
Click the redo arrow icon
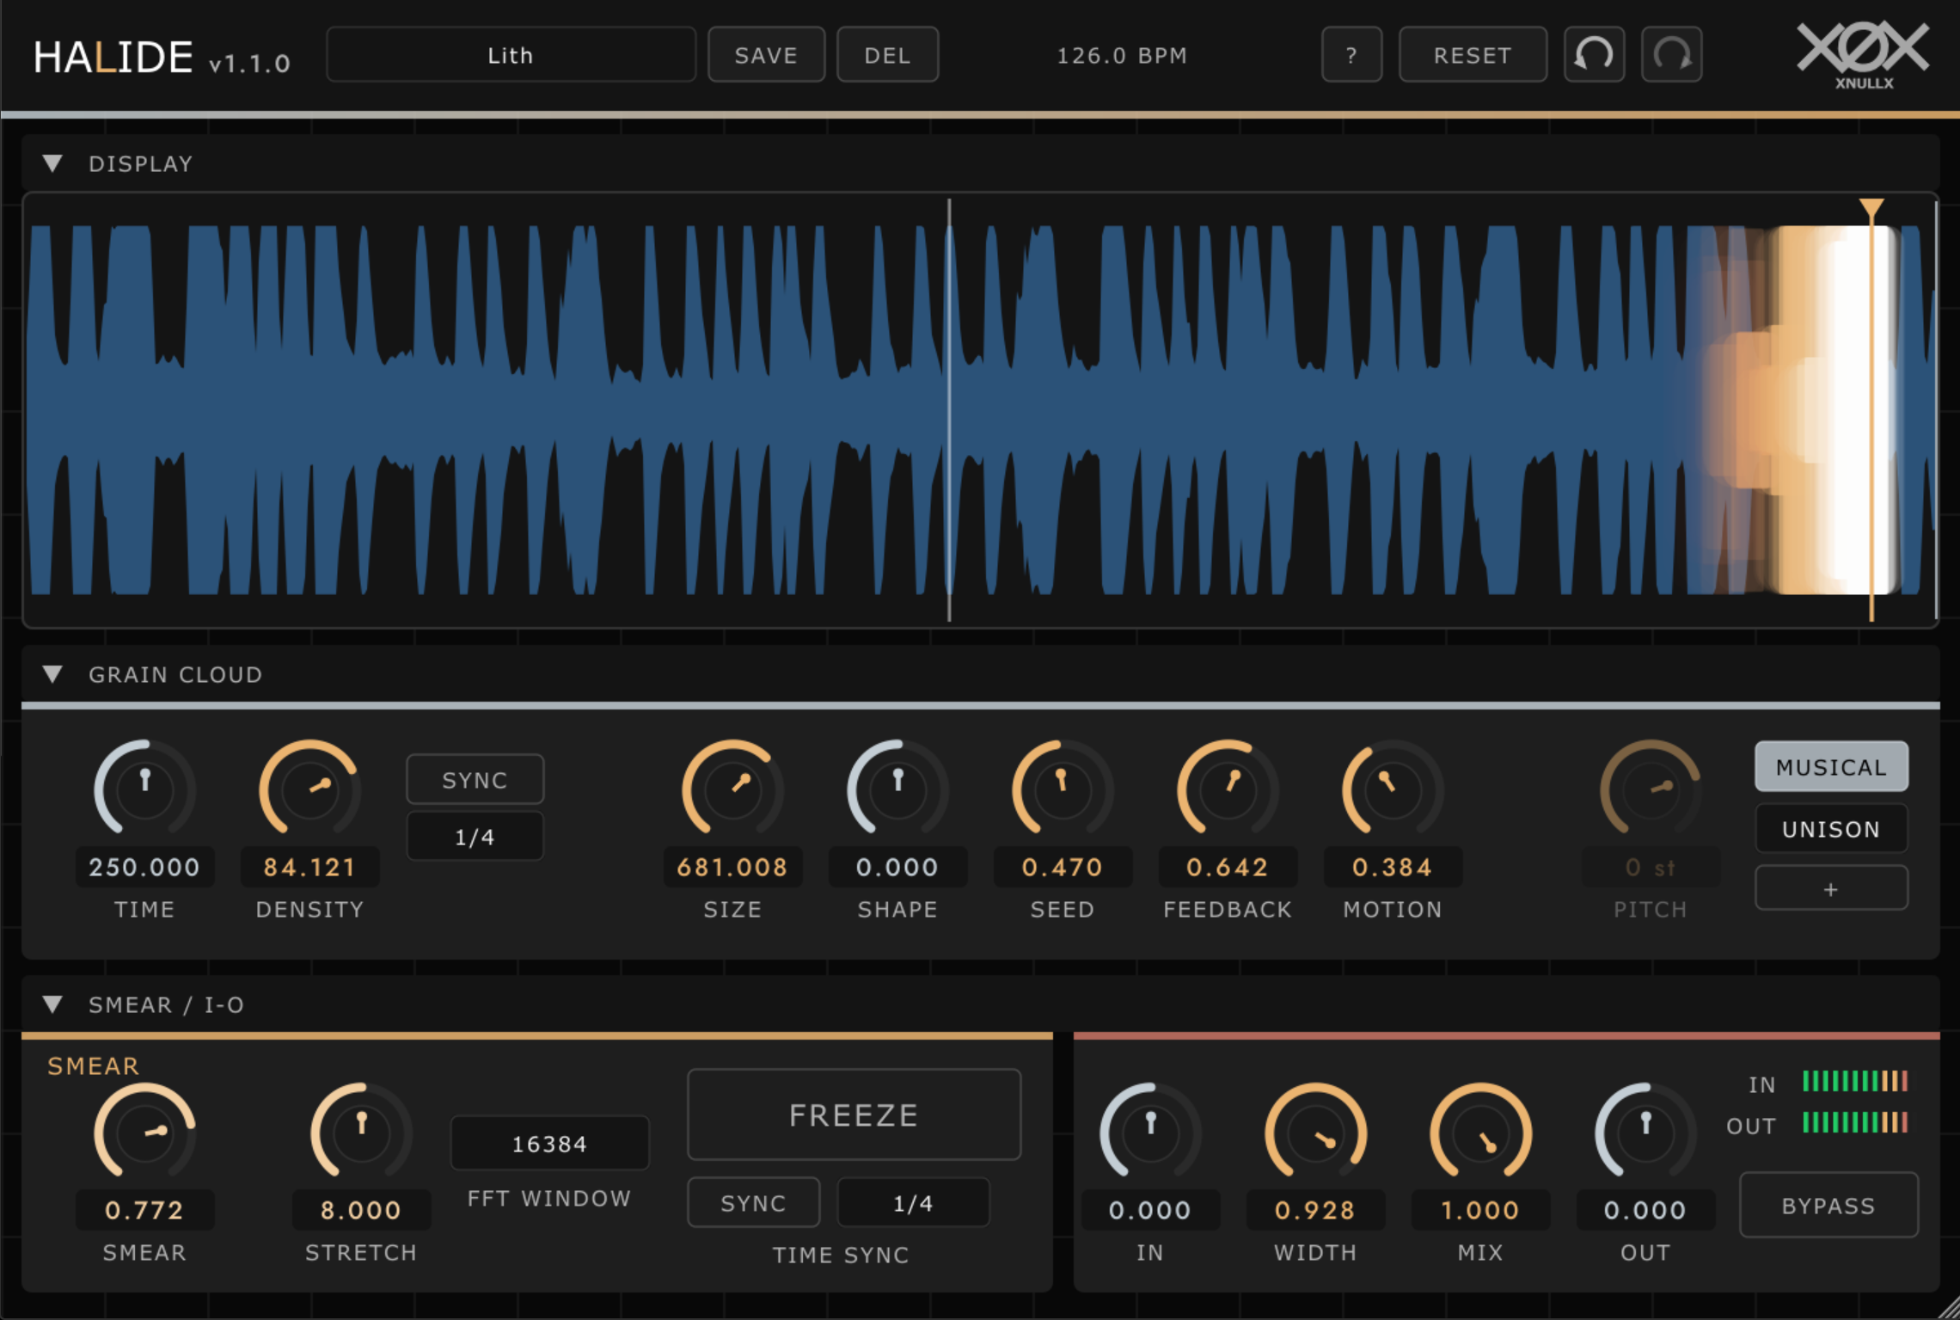[x=1671, y=55]
